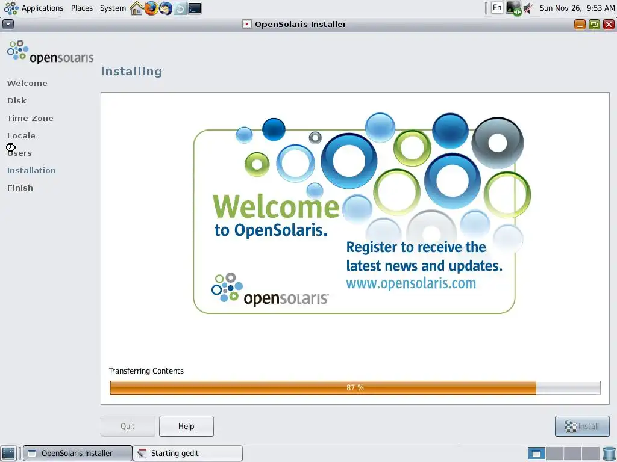Image resolution: width=617 pixels, height=462 pixels.
Task: Open the Trash icon in bottom panel
Action: pyautogui.click(x=609, y=454)
